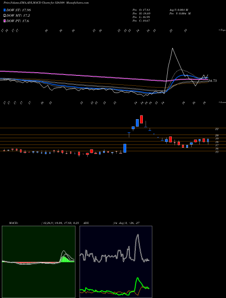Click the 20 price axis label

217,135
